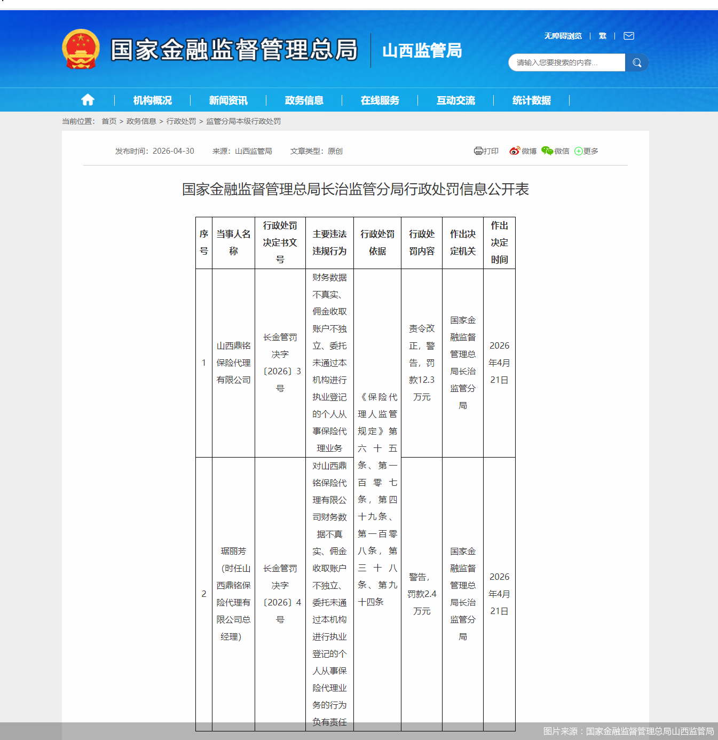Image resolution: width=718 pixels, height=740 pixels.
Task: Click row 1 decision date 2026年4月21日
Action: pos(499,363)
